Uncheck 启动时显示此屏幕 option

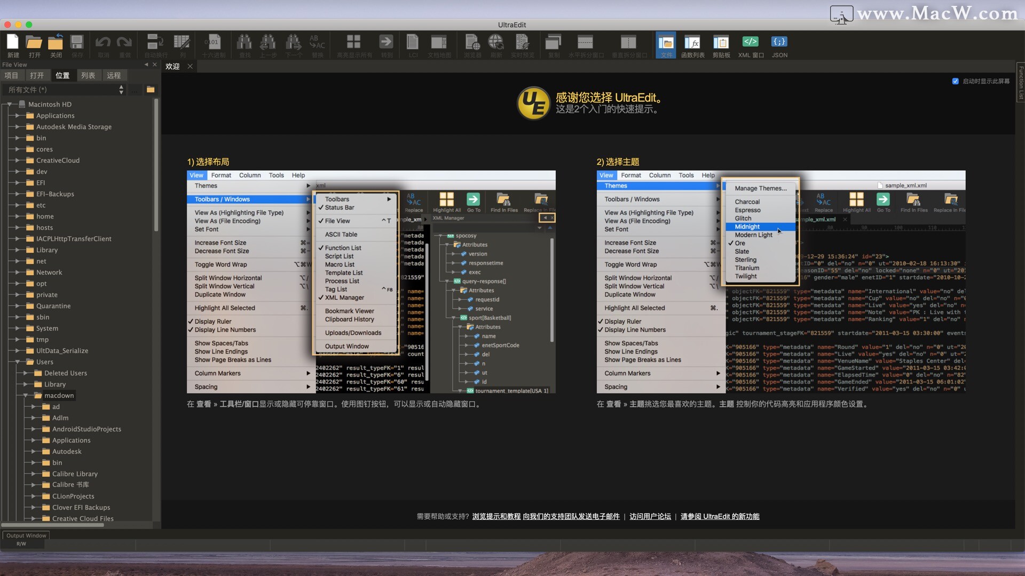956,81
